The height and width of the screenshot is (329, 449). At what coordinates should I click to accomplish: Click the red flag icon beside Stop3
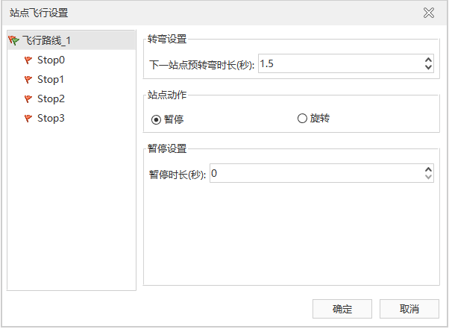28,118
